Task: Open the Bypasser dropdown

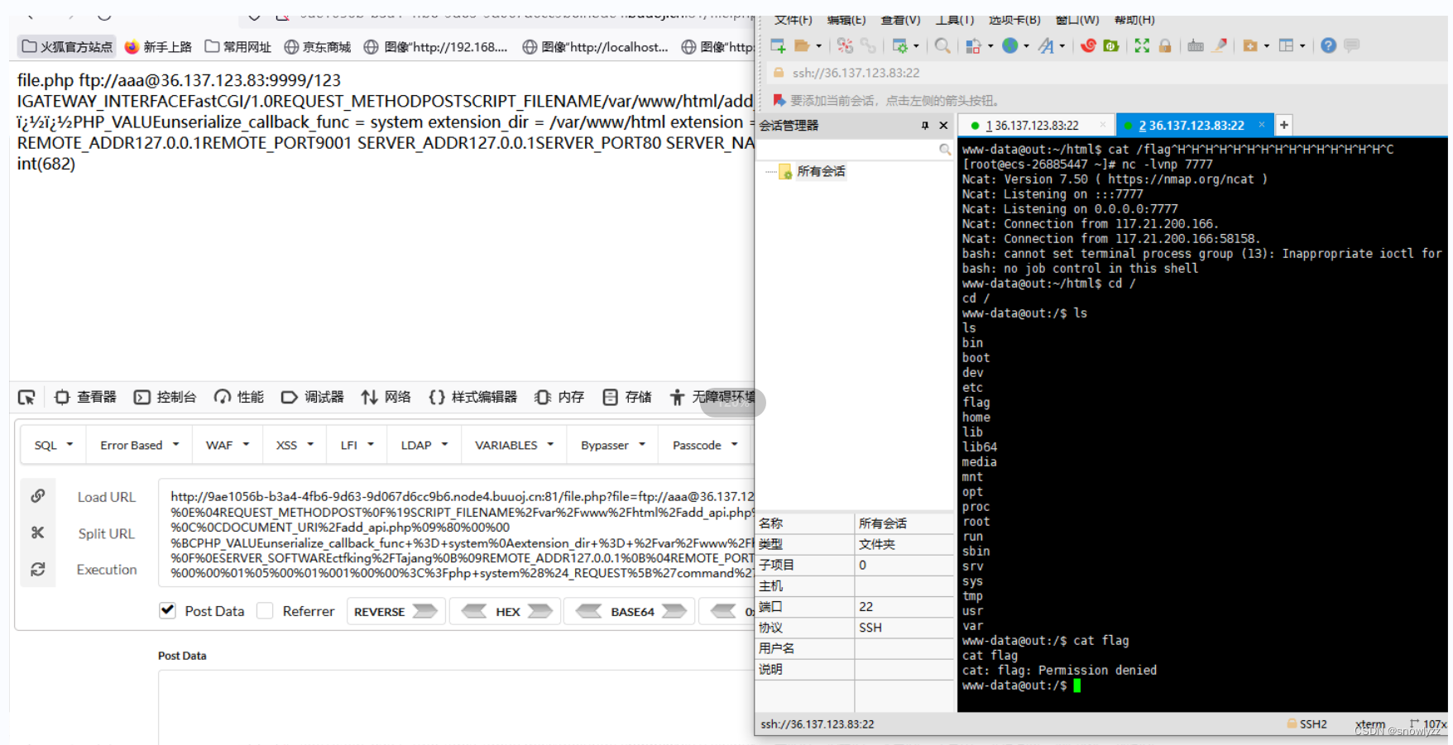Action: [612, 445]
